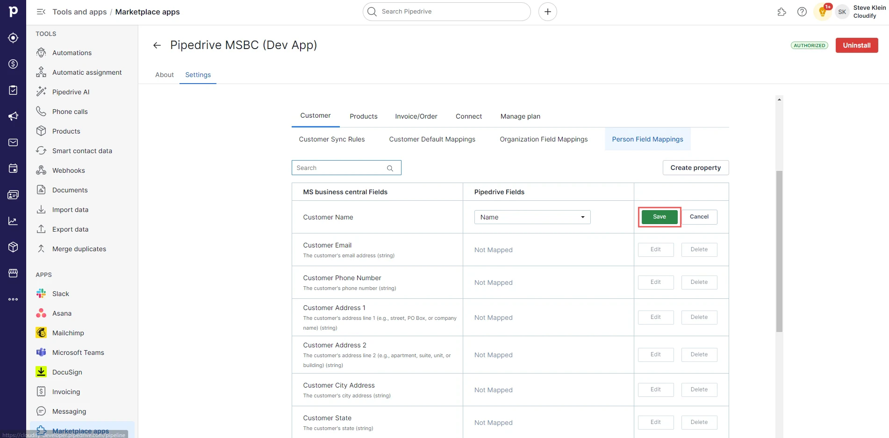Select the Settings tab
This screenshot has width=889, height=438.
[x=198, y=75]
